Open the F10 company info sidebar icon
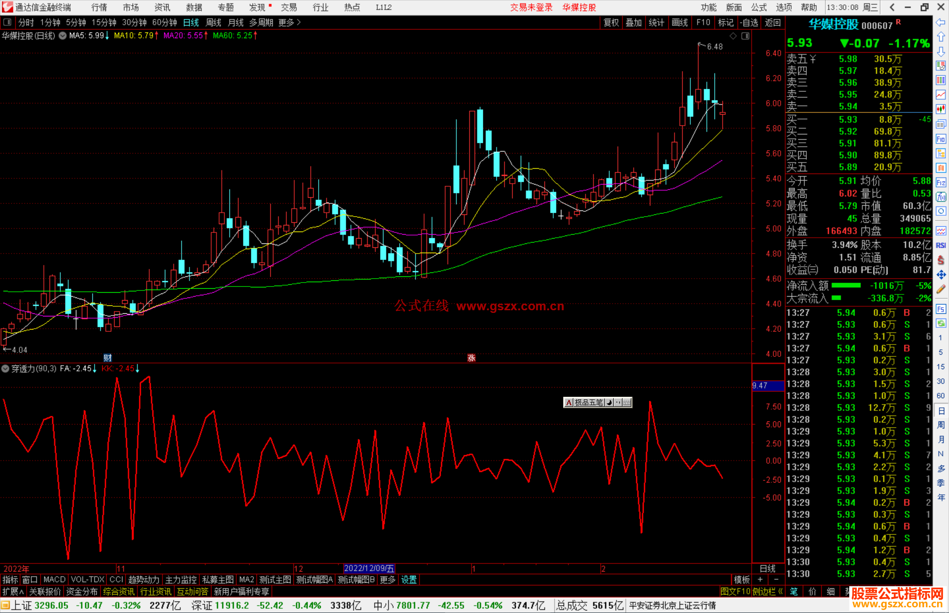This screenshot has height=613, width=949. pyautogui.click(x=941, y=139)
